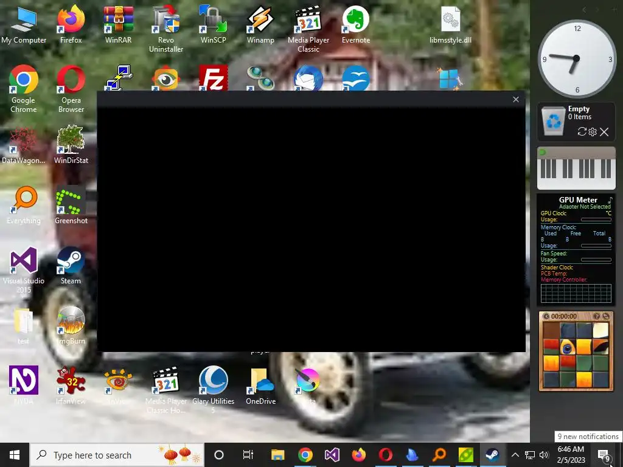Click the shuffle icon on puzzle gadget
Viewport: 623px width, 467px height.
(x=606, y=316)
